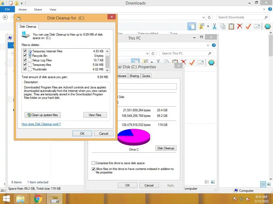Viewport: 273px width, 204px height.
Task: Click the Copy icon in Downloads toolbar
Action: 223,26
